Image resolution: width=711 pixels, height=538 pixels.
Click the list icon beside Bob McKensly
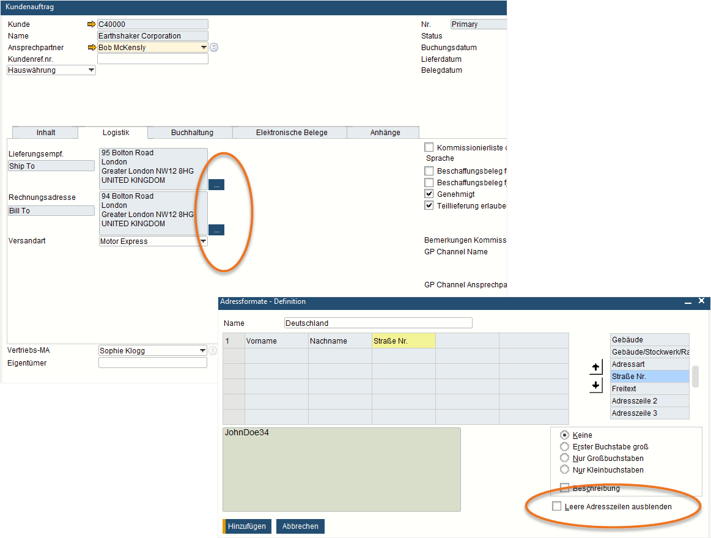point(214,47)
